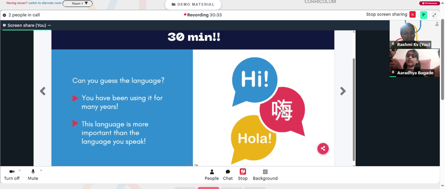The width and height of the screenshot is (445, 189).
Task: Open Screen share more-options ellipsis
Action: coord(49,25)
